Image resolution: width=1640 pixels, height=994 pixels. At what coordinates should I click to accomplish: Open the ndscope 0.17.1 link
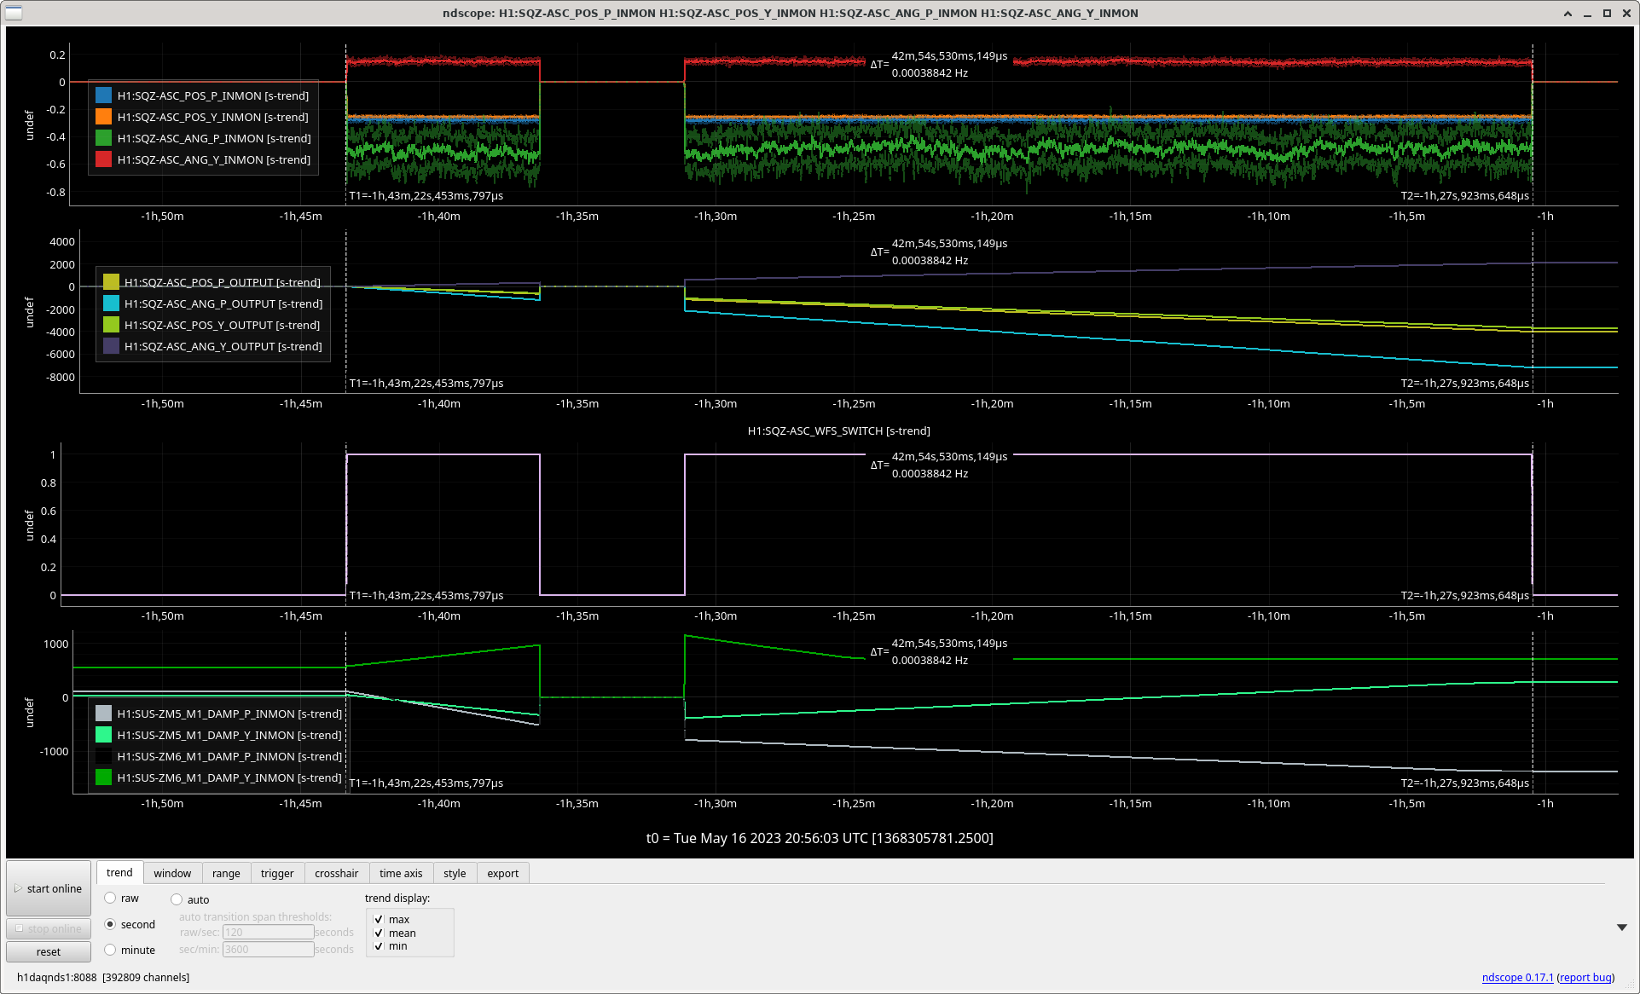1517,977
